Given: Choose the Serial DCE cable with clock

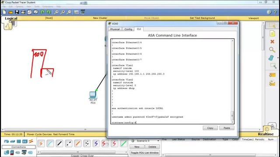Looking at the screenshot, I should coord(105,143).
